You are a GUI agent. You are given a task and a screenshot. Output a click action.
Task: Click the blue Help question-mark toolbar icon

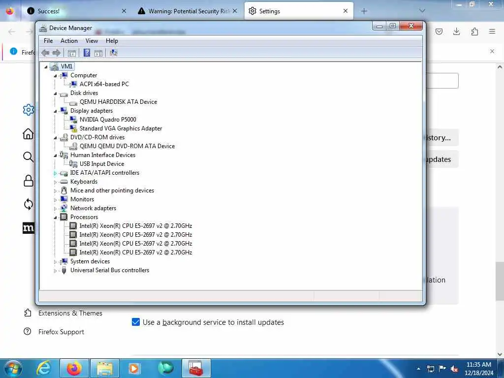(87, 53)
